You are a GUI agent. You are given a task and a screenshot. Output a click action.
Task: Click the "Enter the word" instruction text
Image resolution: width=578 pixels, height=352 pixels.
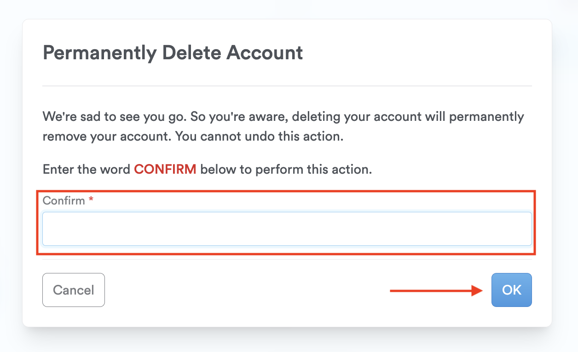click(x=87, y=170)
